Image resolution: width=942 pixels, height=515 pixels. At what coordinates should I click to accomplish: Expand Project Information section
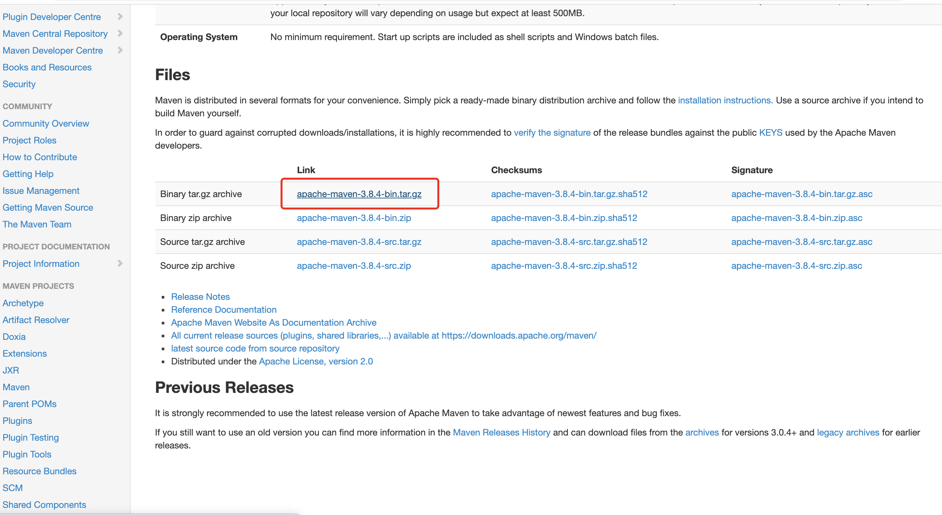tap(119, 263)
